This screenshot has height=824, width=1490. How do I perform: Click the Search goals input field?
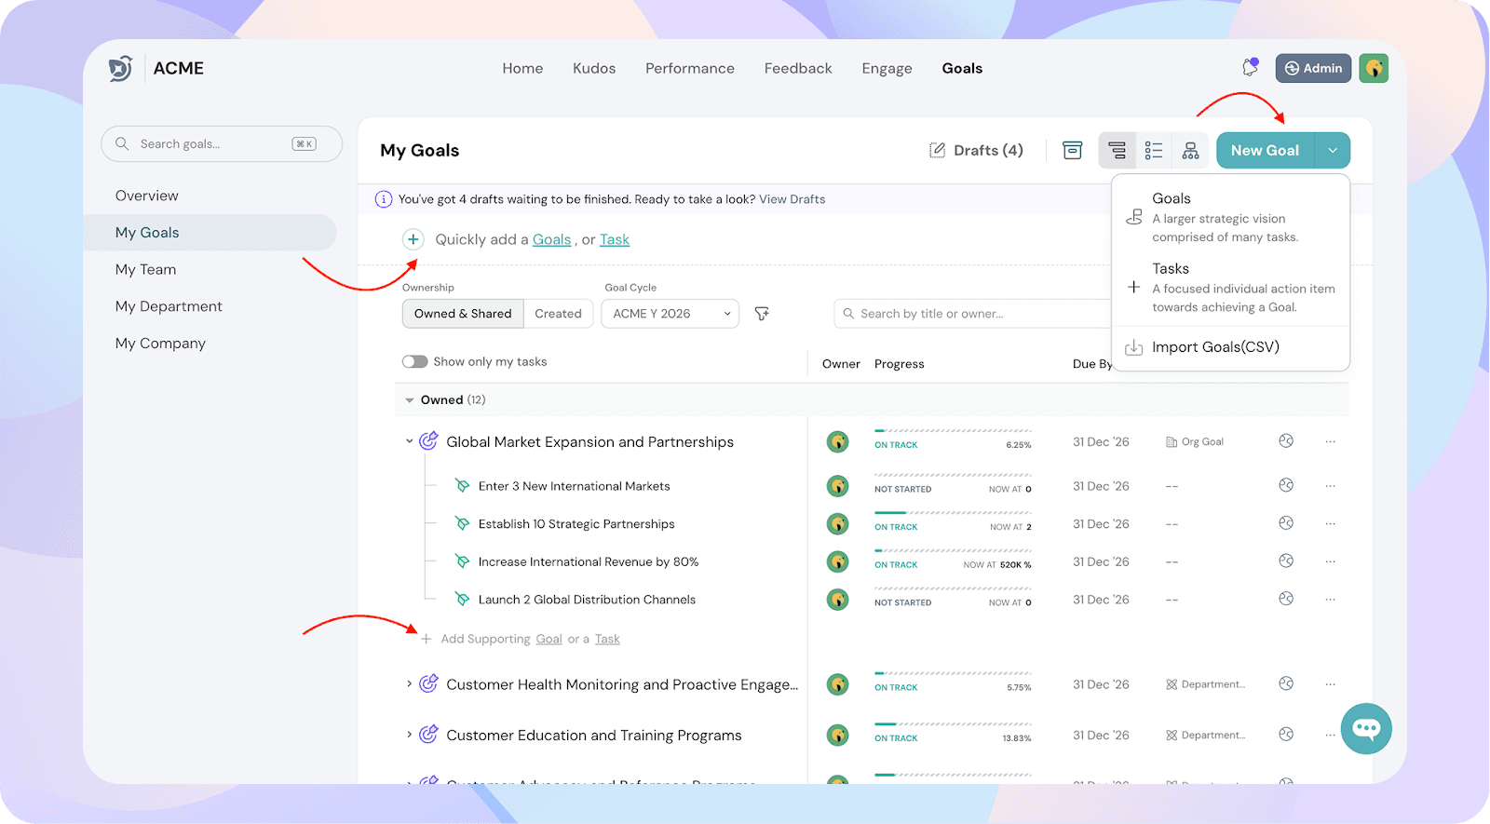(214, 144)
